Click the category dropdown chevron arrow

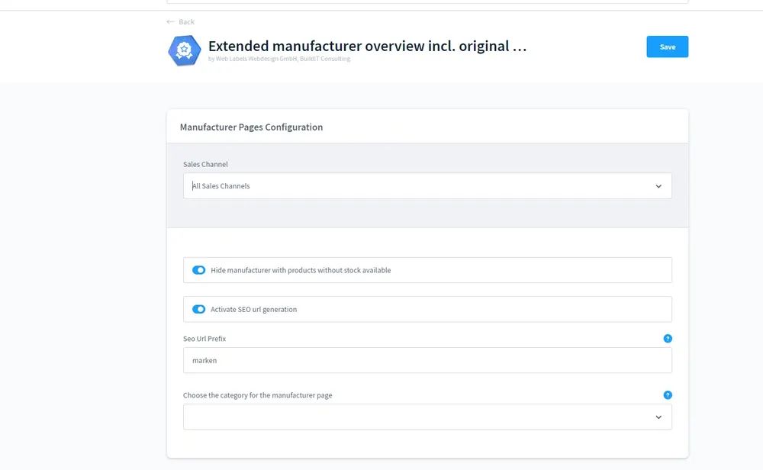658,417
